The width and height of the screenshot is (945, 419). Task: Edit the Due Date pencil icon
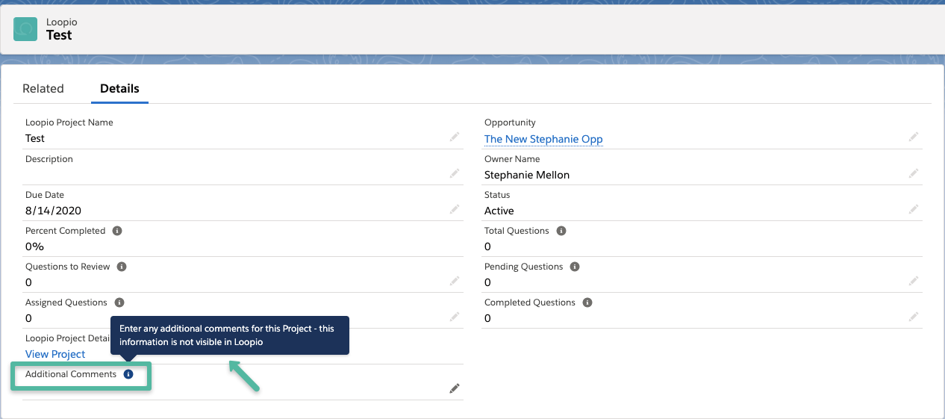(x=455, y=209)
